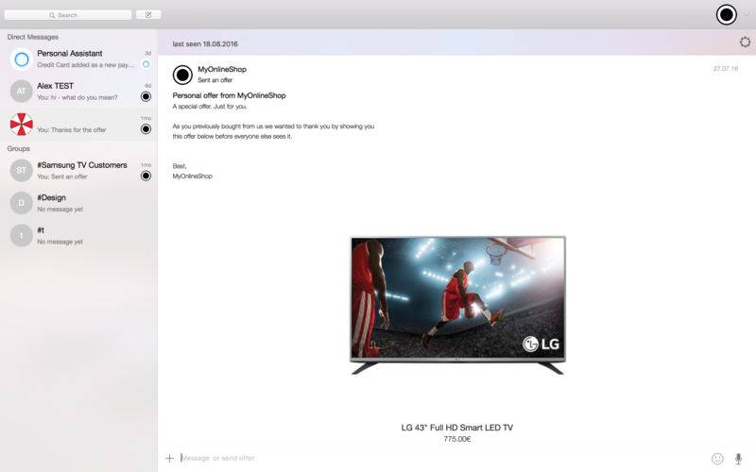Select the 'Thanks for the offer' conversation

tap(78, 125)
